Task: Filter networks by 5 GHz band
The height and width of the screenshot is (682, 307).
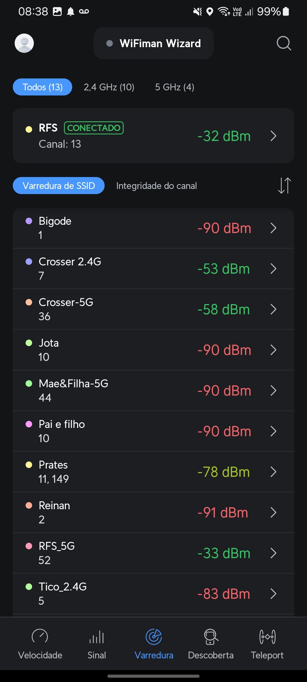Action: (x=175, y=87)
